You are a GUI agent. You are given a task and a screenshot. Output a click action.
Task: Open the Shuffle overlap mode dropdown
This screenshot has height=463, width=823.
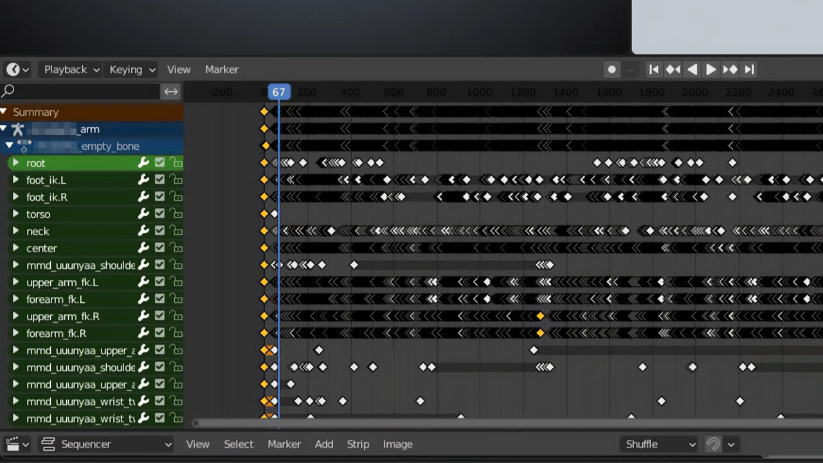click(x=660, y=444)
